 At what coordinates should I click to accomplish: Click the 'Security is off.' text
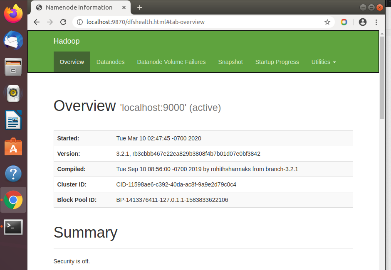72,261
